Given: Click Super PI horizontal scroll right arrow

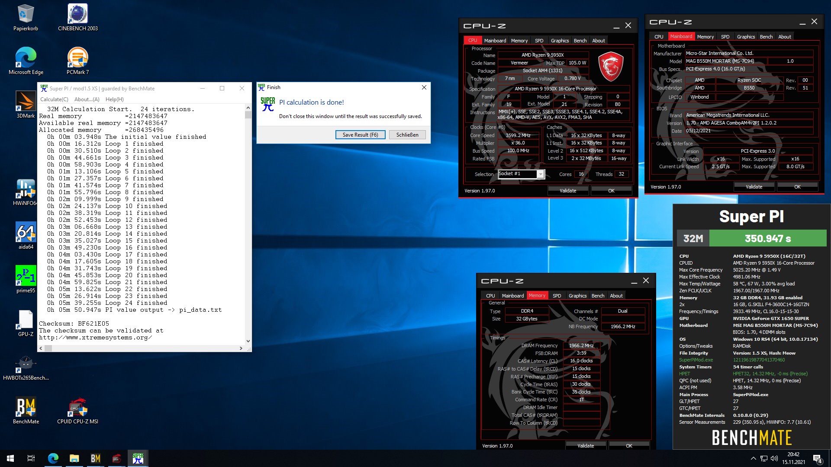Looking at the screenshot, I should point(241,348).
